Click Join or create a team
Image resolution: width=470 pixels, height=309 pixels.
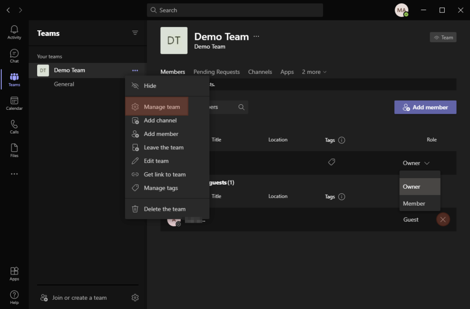(74, 298)
